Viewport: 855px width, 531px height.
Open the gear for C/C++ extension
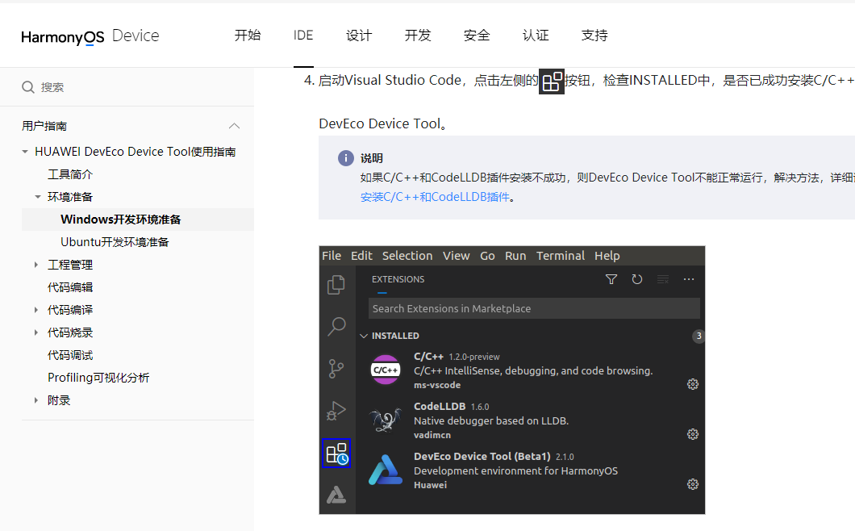click(x=693, y=384)
